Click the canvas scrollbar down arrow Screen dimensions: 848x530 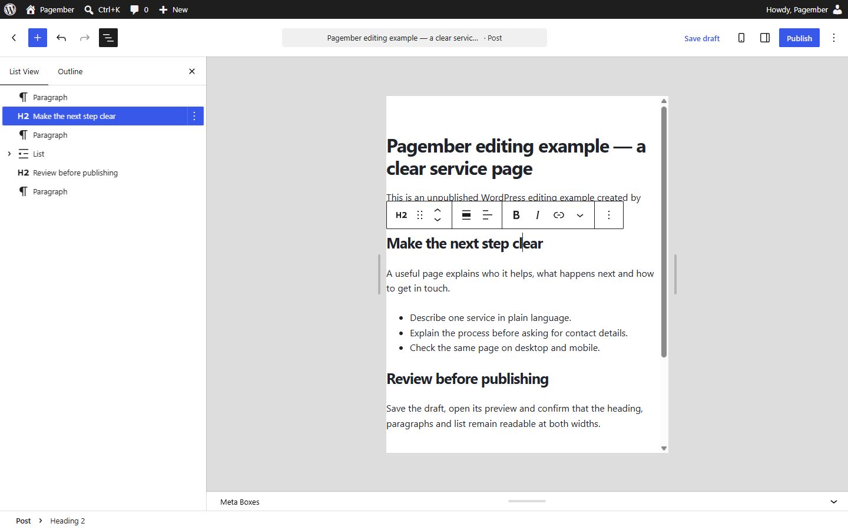pyautogui.click(x=664, y=448)
